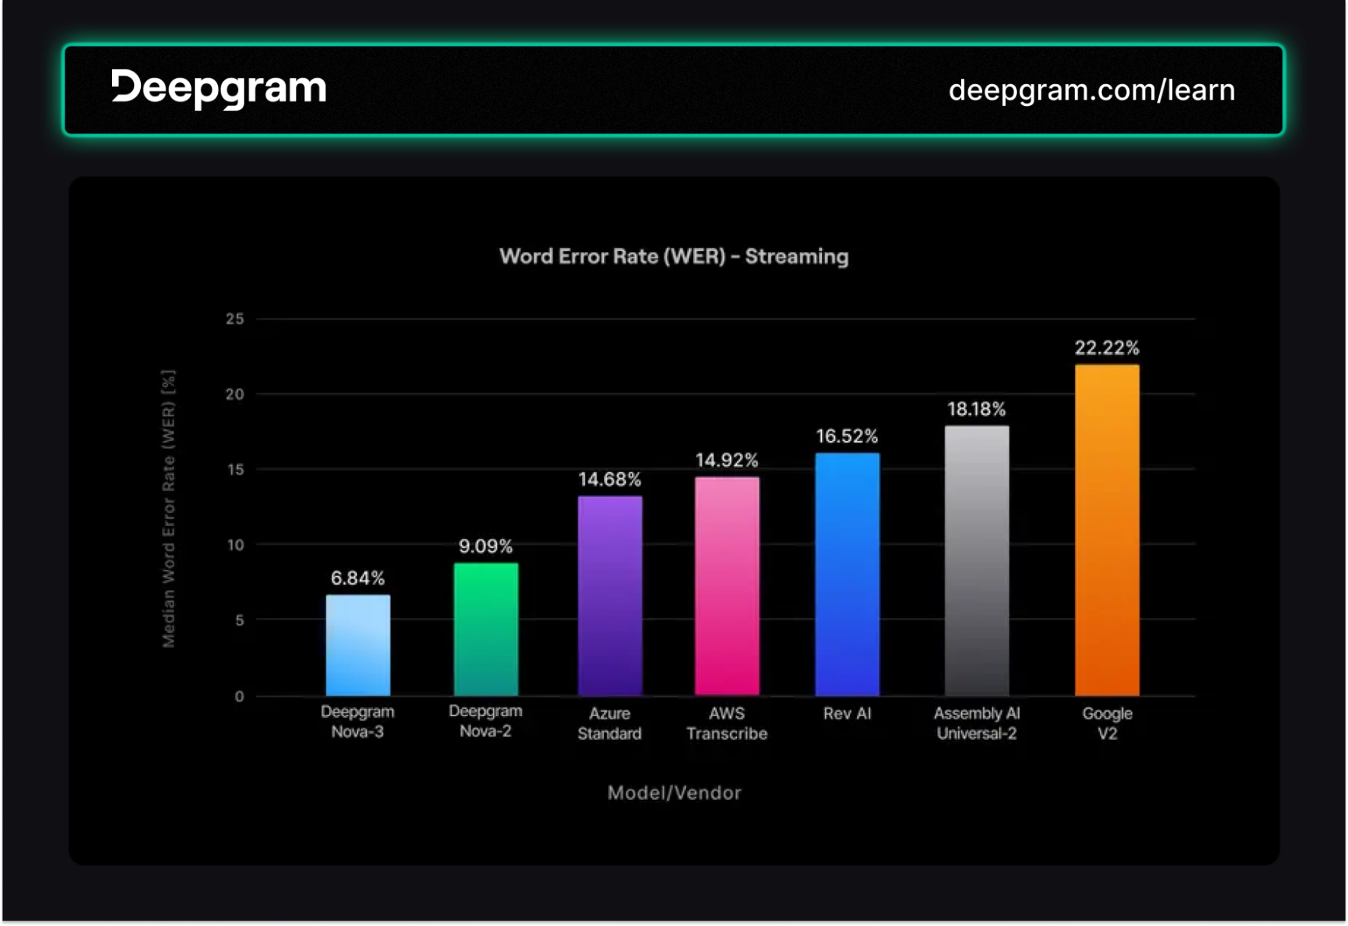The width and height of the screenshot is (1348, 926).
Task: Select the Rev AI blue bar
Action: pyautogui.click(x=847, y=574)
